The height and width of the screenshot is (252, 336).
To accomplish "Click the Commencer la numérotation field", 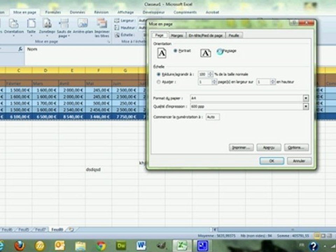I will pos(212,117).
